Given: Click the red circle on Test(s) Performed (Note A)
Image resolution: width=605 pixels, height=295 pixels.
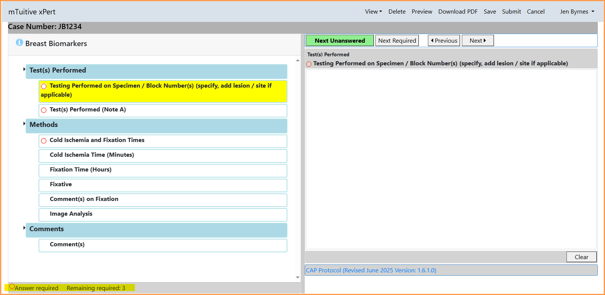Looking at the screenshot, I should (44, 110).
